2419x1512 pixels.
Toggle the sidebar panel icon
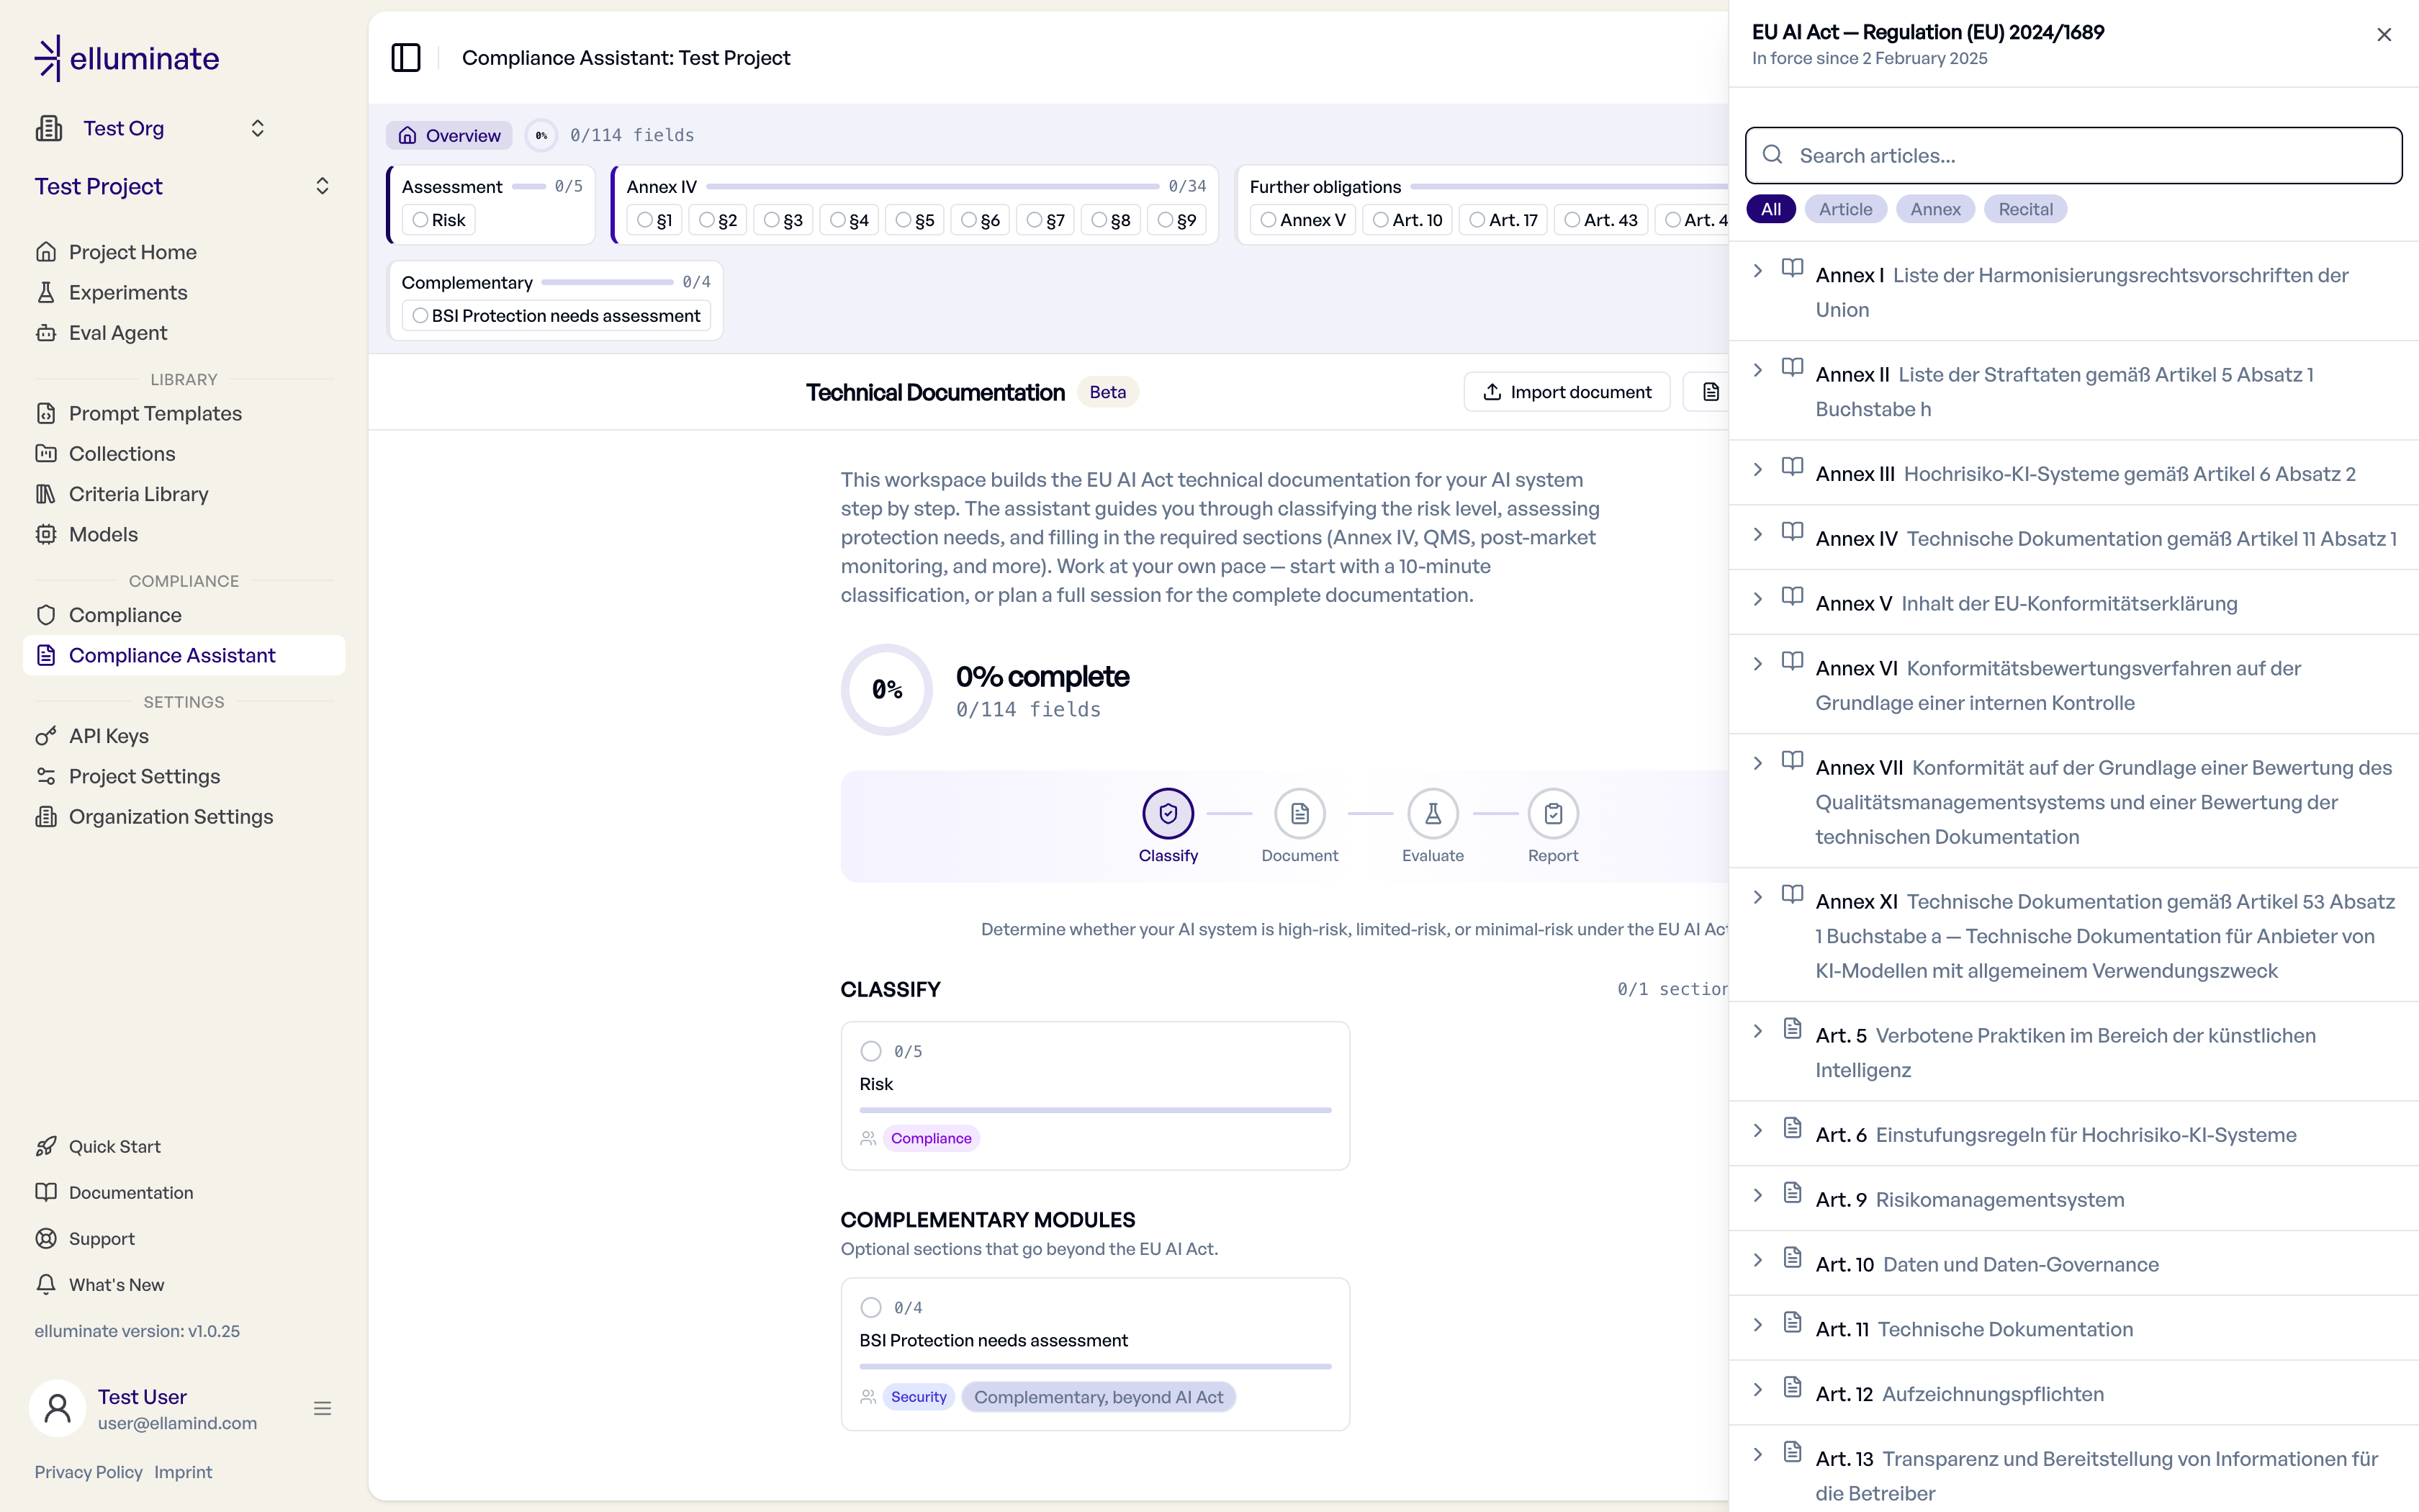tap(406, 58)
